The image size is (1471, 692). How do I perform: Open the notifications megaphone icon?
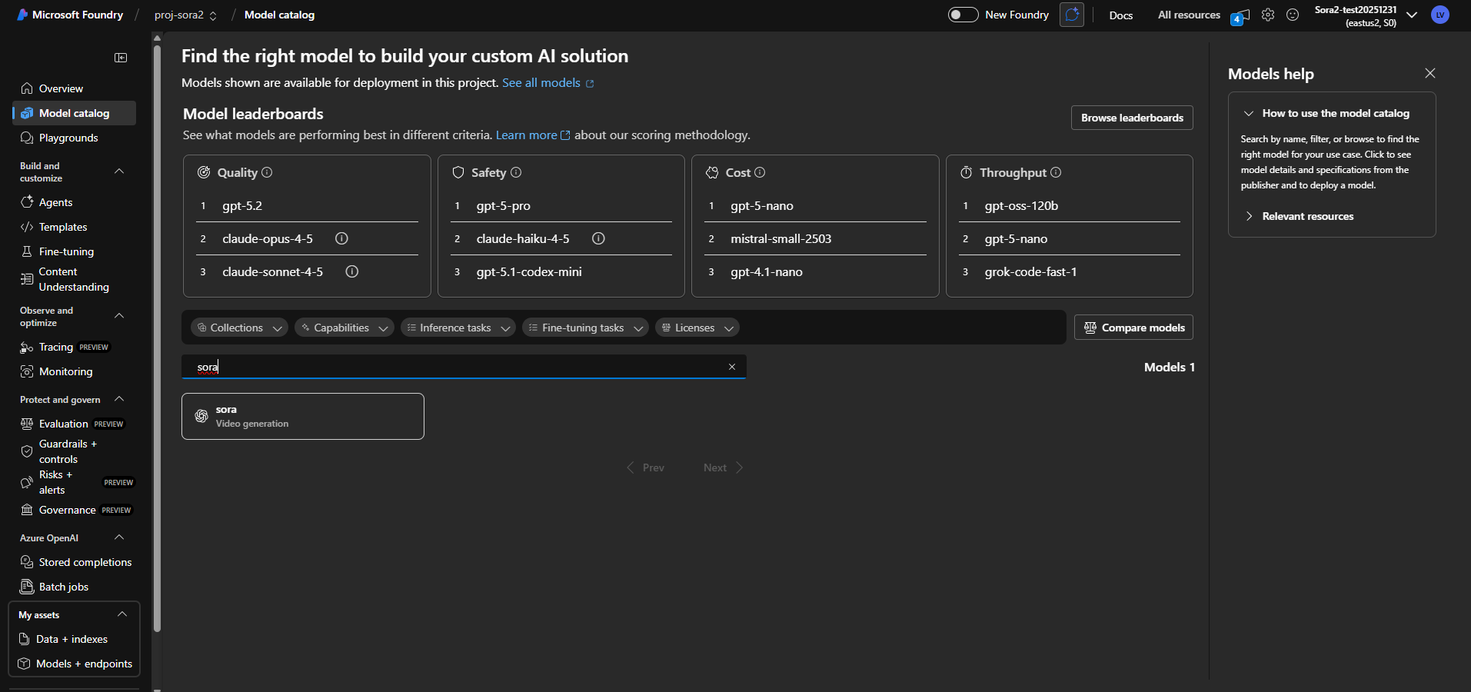(x=1240, y=16)
